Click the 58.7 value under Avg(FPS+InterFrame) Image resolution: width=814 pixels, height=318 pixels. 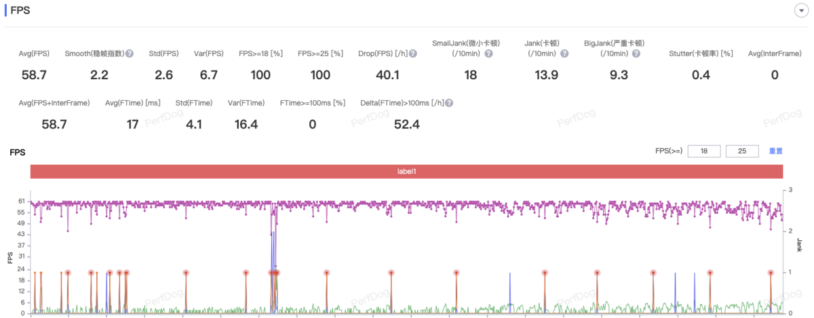[x=54, y=124]
